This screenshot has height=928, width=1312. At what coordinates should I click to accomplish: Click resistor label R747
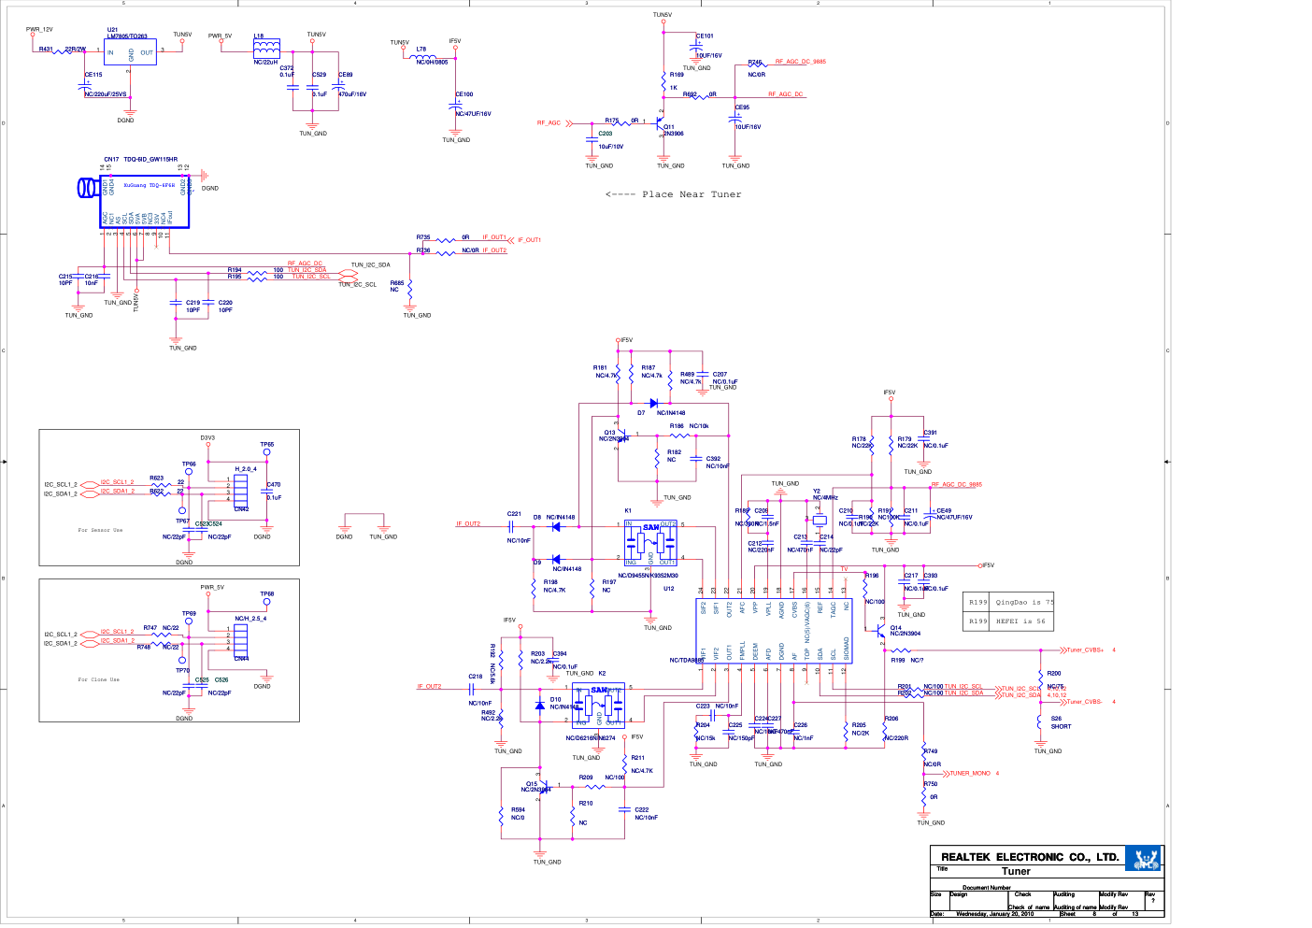click(x=150, y=628)
